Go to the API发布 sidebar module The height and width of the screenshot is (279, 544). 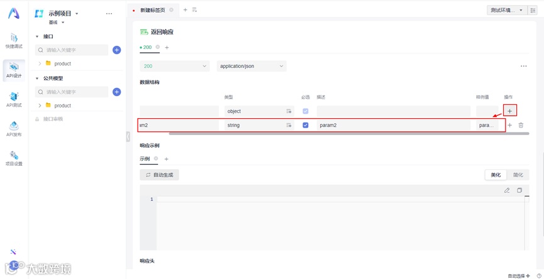click(x=14, y=129)
